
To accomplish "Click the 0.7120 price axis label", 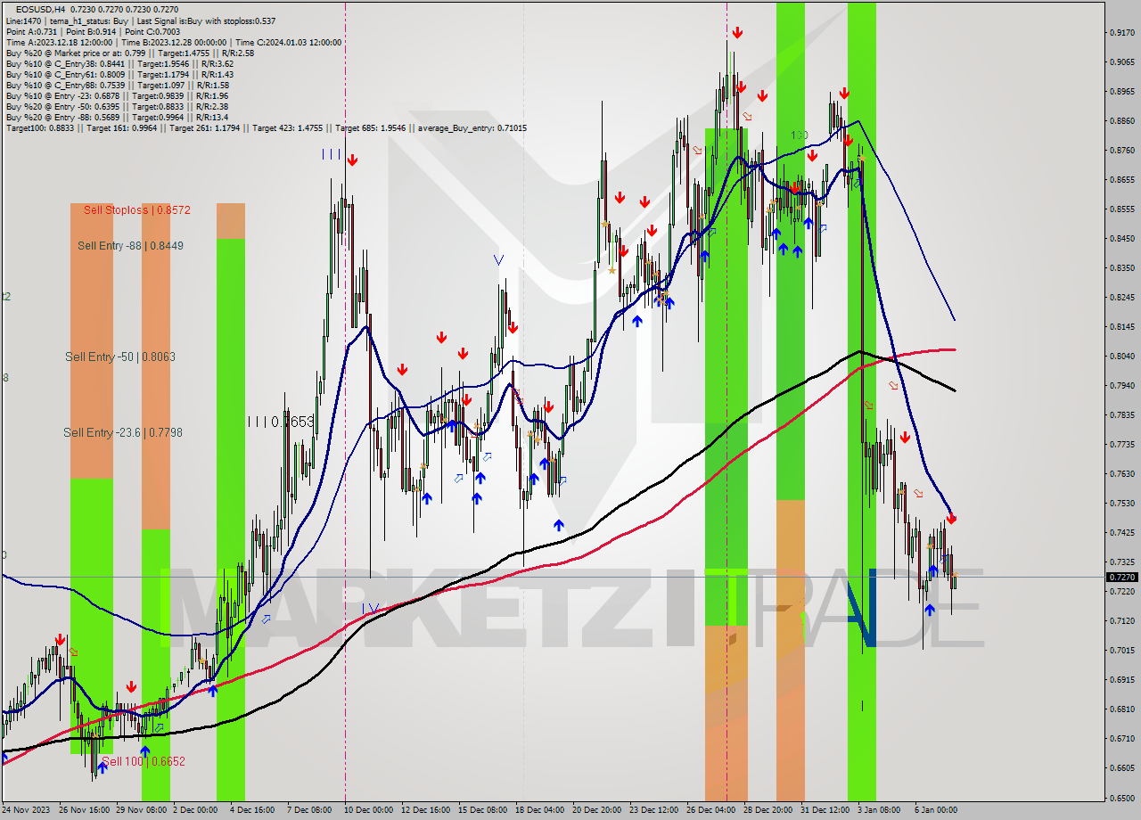I will point(1121,621).
